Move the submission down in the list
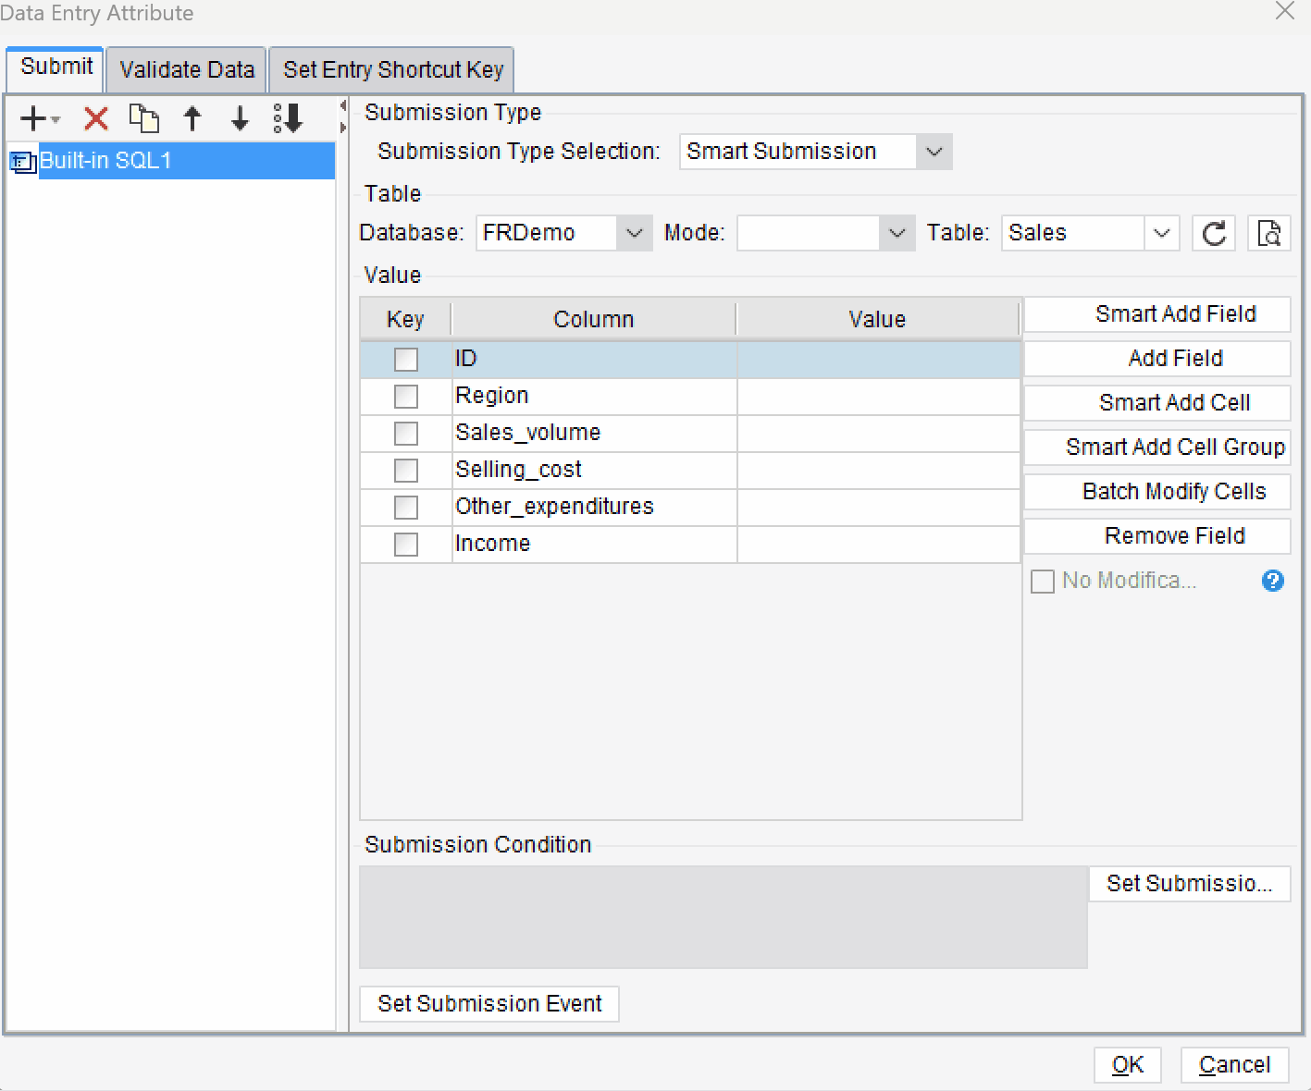The image size is (1311, 1091). point(239,118)
